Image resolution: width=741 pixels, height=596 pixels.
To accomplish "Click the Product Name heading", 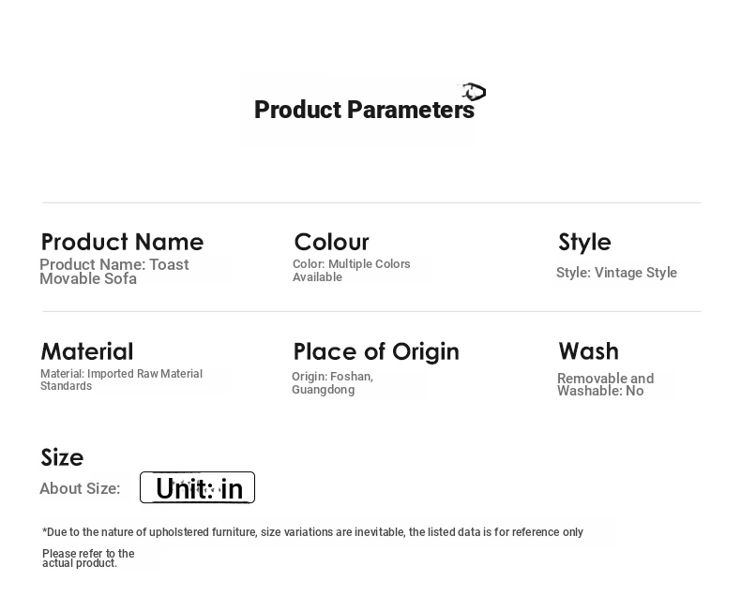I will pyautogui.click(x=122, y=242).
